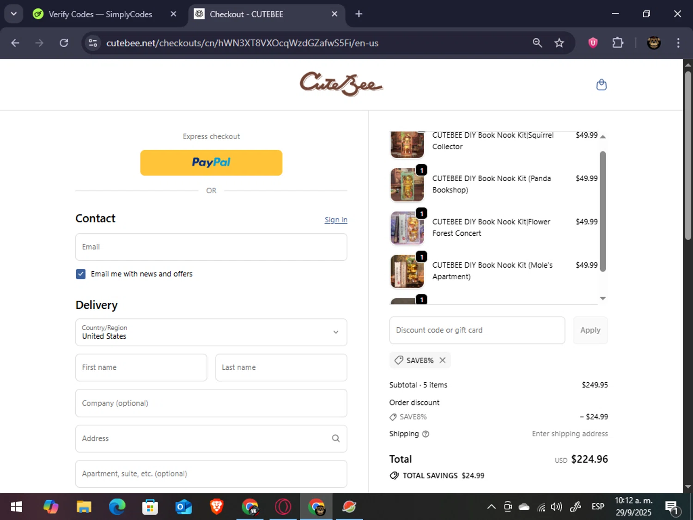The image size is (693, 520).
Task: Focus the Address input field
Action: click(x=211, y=438)
